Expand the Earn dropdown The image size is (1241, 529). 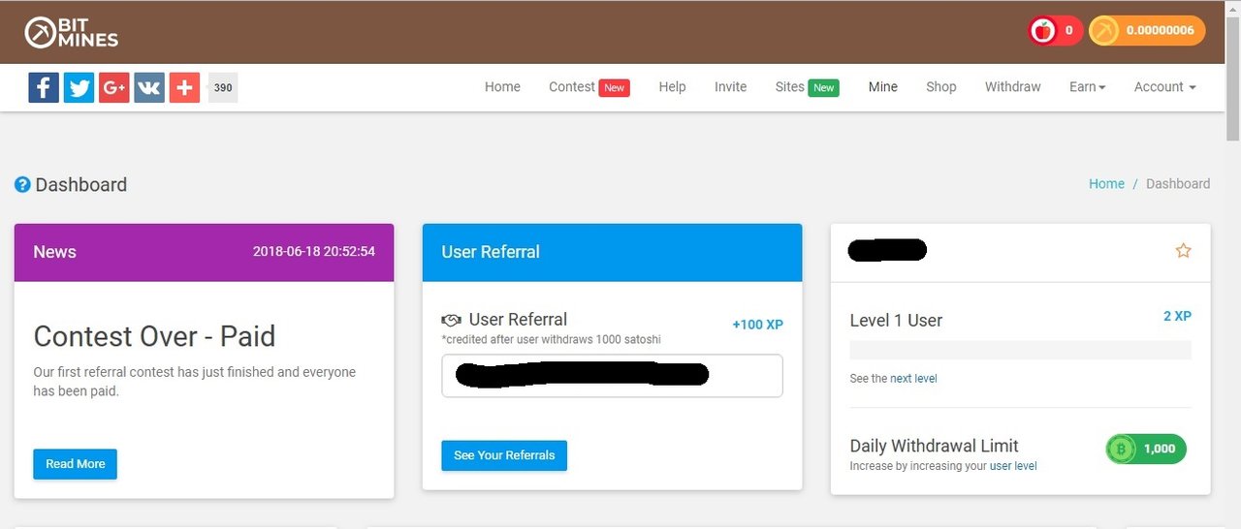(x=1088, y=86)
